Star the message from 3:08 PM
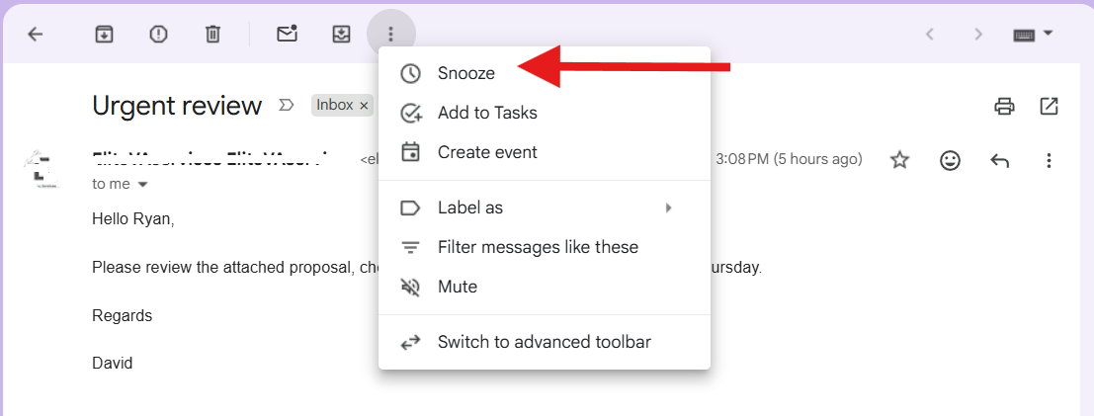This screenshot has height=416, width=1094. [x=900, y=160]
